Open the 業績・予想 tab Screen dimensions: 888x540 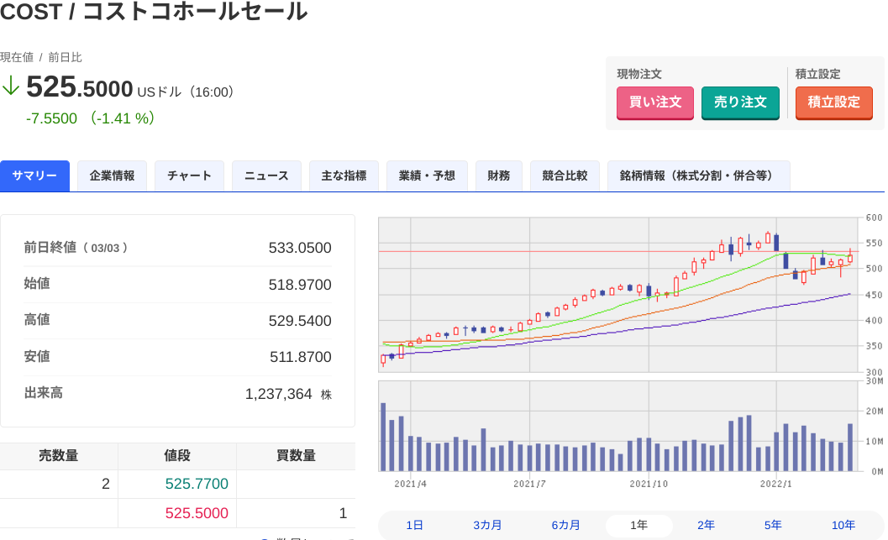click(427, 176)
